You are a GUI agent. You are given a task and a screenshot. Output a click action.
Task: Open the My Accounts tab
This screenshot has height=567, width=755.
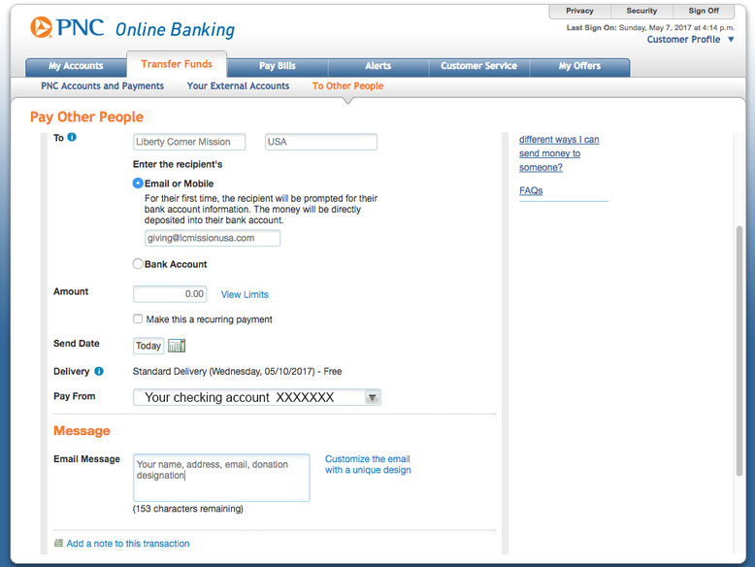click(76, 66)
